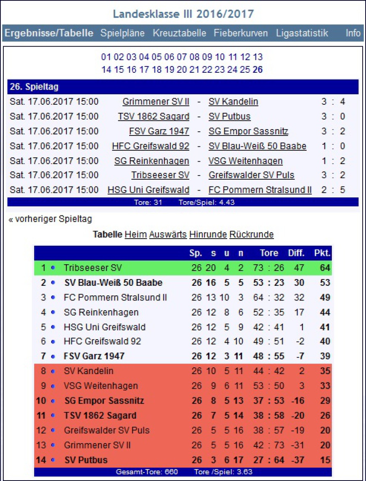Click dot icon next to SG Reinkenhagen
This screenshot has height=481, width=366.
coord(53,312)
